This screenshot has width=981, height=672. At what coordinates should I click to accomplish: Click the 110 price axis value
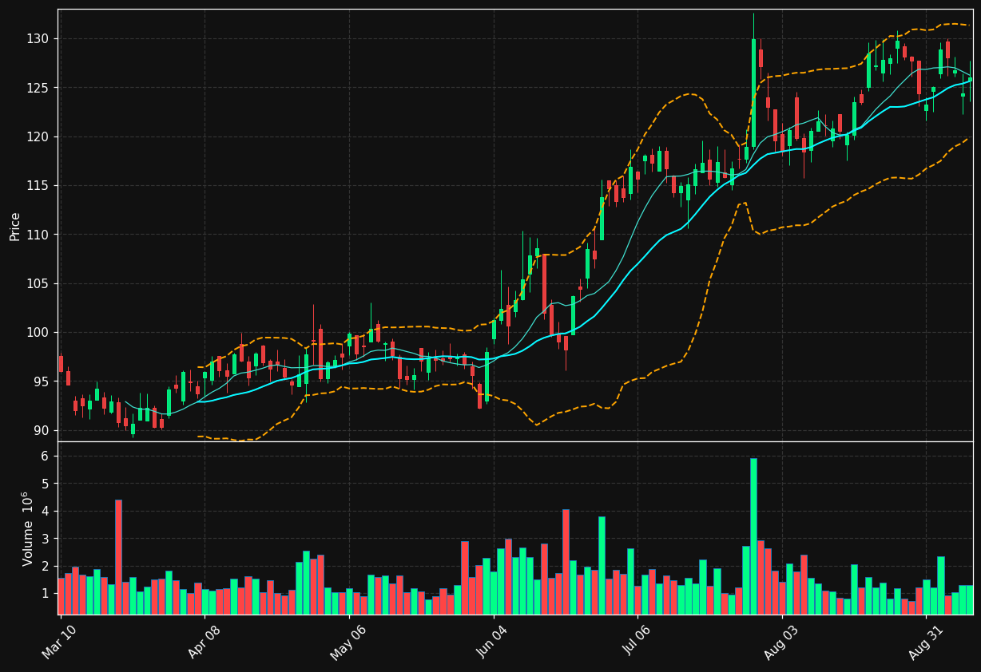tap(38, 235)
